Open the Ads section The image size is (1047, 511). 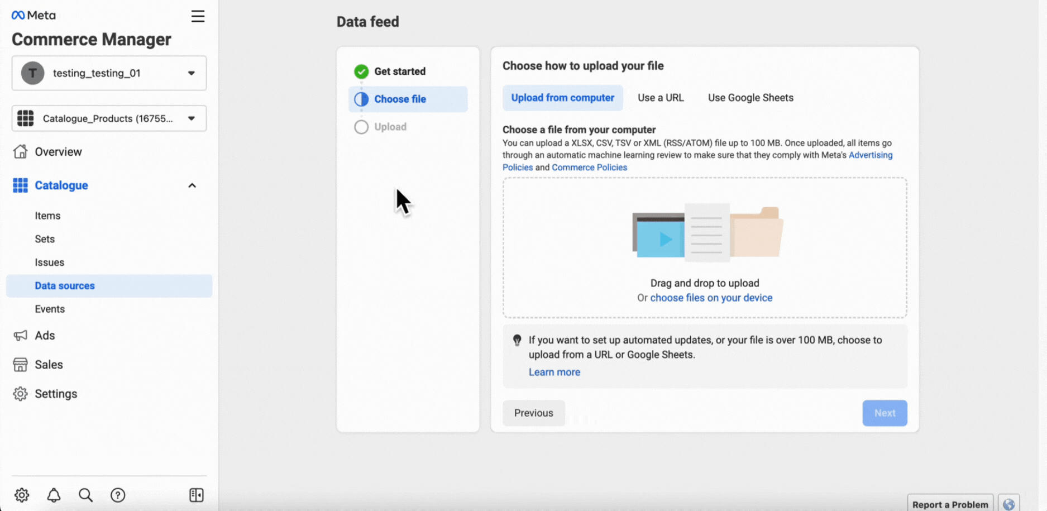(x=45, y=335)
